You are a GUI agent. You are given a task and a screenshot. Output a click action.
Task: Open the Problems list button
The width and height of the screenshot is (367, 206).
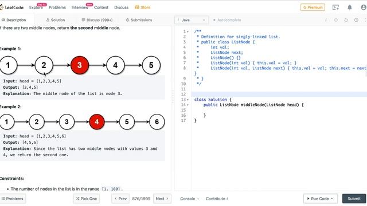[13, 199]
